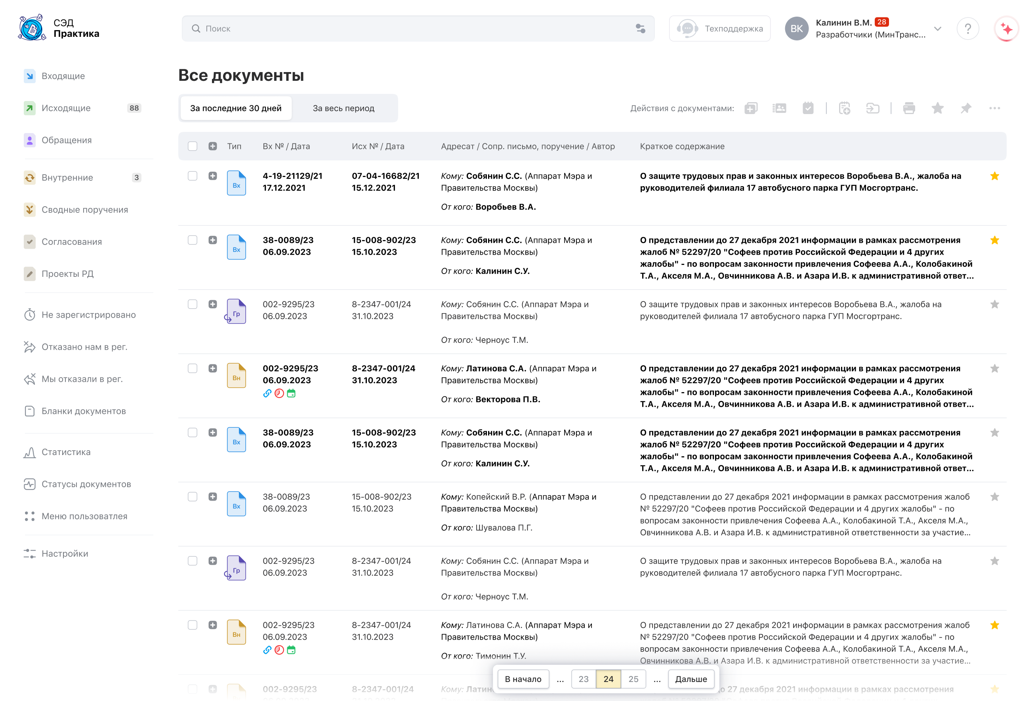Check the box for document 4-19-21129/21
The height and width of the screenshot is (701, 1034).
point(192,176)
